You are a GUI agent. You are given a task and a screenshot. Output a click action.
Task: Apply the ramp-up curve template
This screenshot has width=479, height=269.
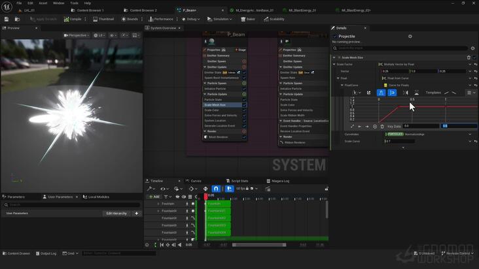447,93
